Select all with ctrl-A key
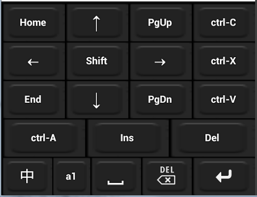257x197 pixels. point(44,138)
